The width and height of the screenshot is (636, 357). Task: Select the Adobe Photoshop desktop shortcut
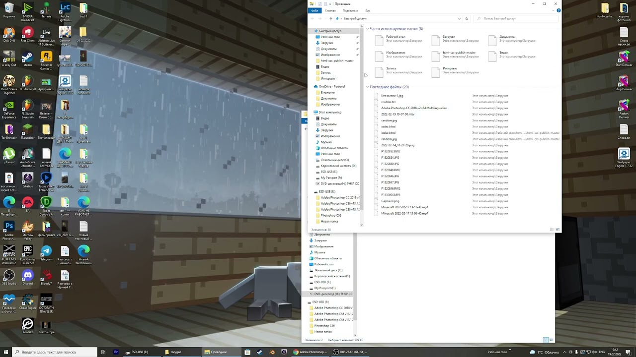pyautogui.click(x=9, y=231)
